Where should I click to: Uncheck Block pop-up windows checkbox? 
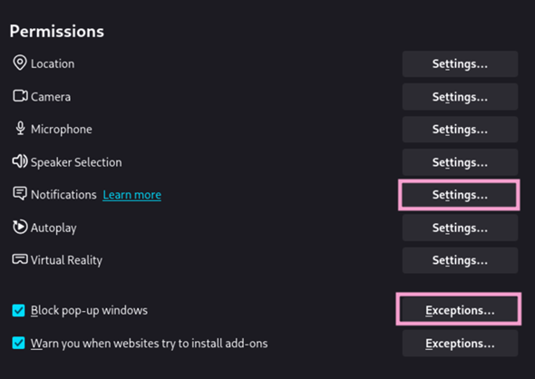point(18,310)
